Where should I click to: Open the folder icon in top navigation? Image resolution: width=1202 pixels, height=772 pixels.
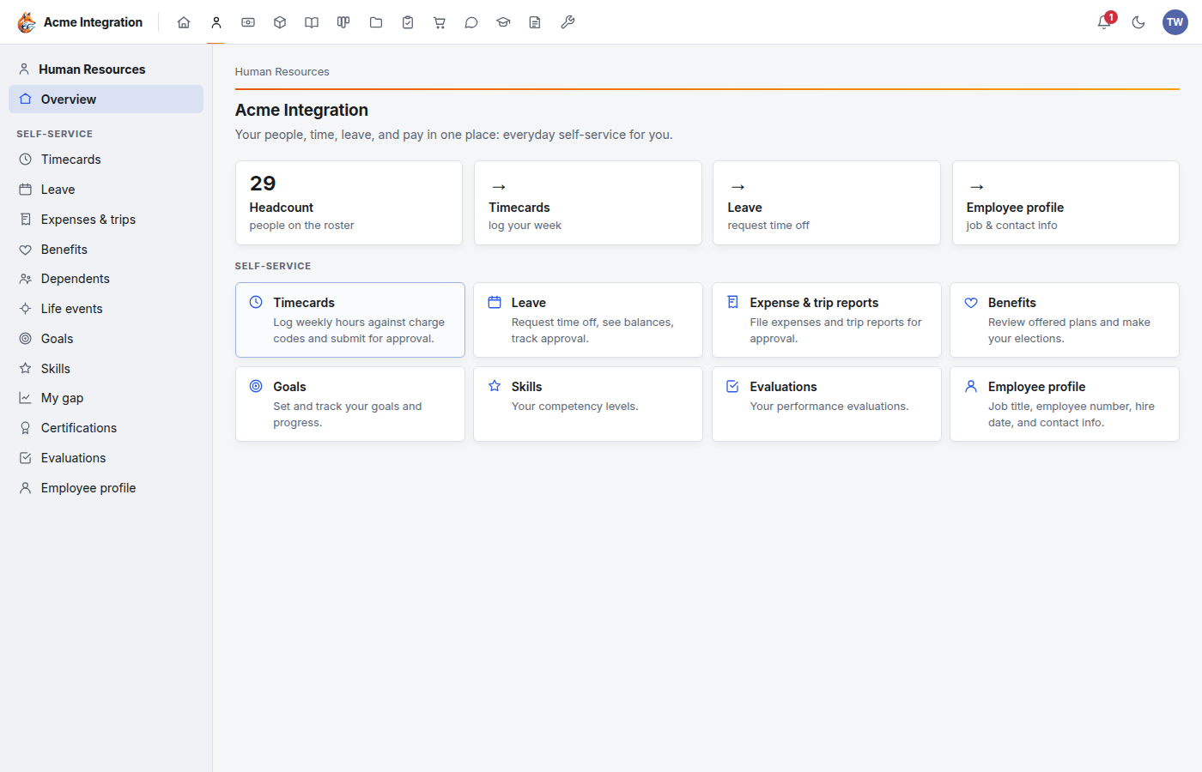376,22
